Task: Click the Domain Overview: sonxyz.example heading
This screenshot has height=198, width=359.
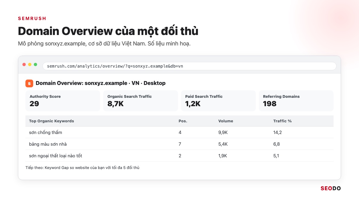Action: pos(101,83)
